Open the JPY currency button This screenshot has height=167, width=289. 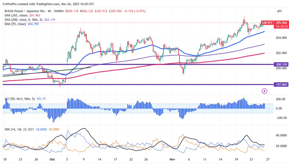(279, 11)
